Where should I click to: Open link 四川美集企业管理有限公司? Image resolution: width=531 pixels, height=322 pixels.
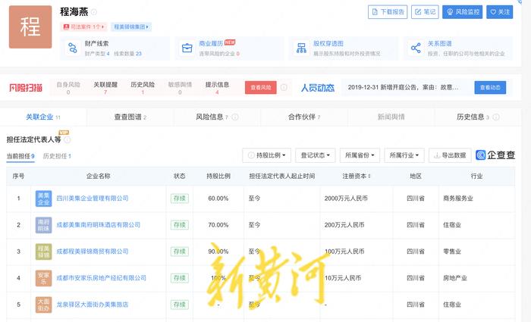(x=92, y=199)
